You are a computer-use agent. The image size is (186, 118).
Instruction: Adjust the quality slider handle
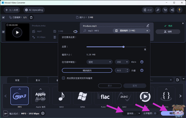pos(124,47)
